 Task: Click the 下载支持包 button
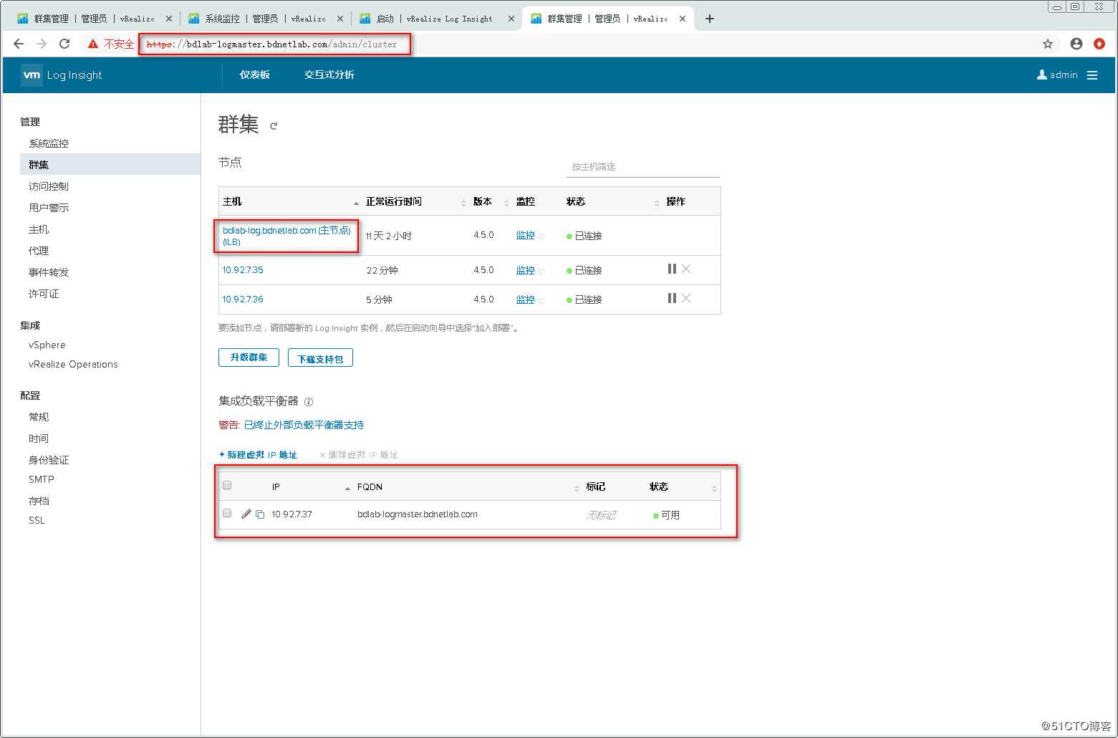(x=320, y=358)
